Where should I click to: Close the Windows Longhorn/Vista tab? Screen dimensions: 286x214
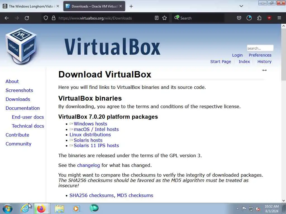click(x=58, y=6)
